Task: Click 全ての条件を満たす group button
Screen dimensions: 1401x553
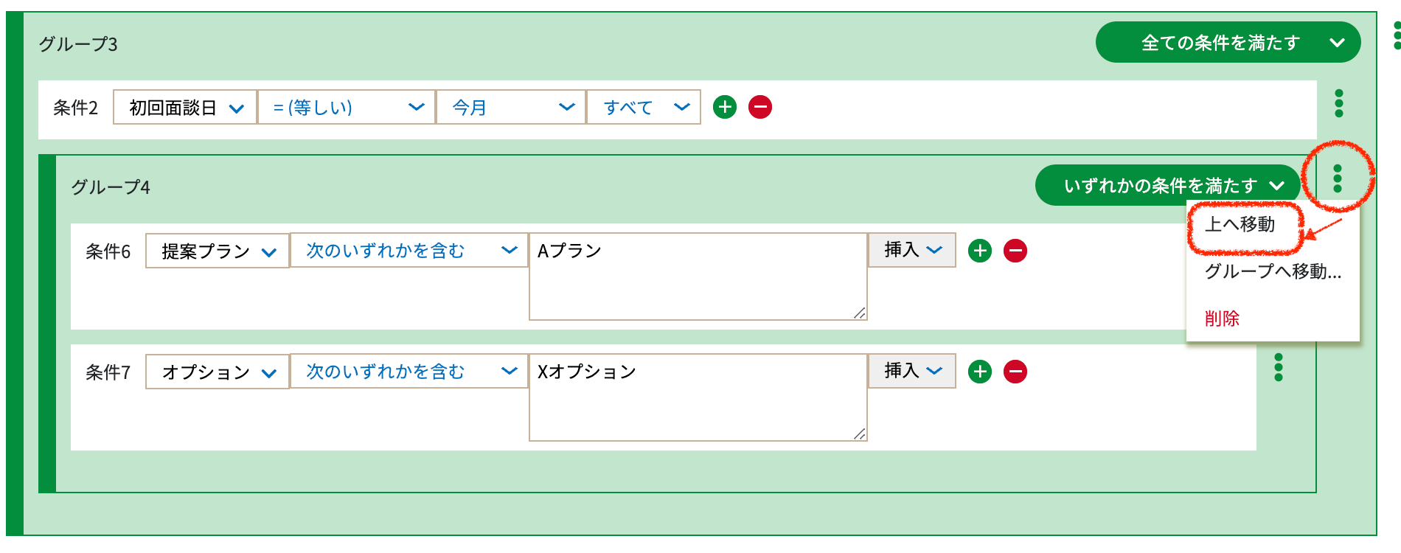Action: point(1228,43)
